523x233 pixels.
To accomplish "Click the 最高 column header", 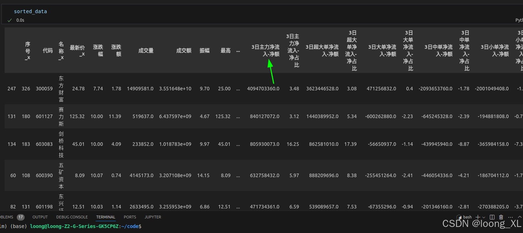I will click(225, 51).
